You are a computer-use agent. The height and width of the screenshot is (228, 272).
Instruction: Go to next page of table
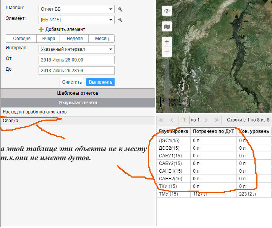206,120
